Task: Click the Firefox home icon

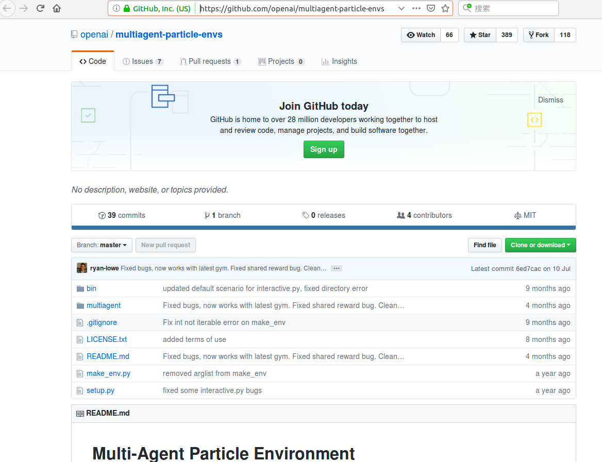Action: [x=56, y=8]
